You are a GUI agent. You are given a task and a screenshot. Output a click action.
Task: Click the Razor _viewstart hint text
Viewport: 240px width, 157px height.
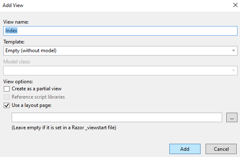coord(64,128)
